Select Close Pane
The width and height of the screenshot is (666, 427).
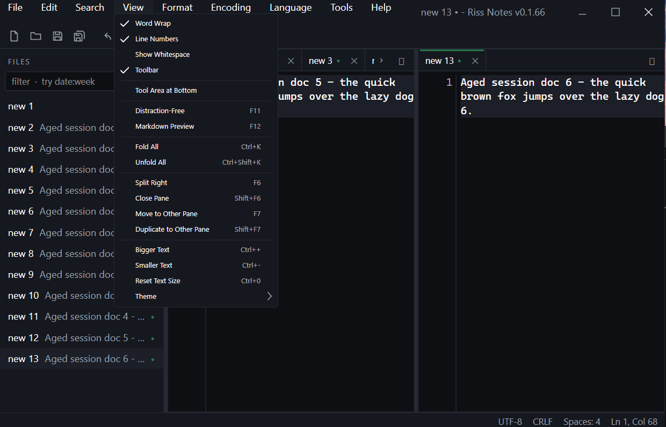pyautogui.click(x=196, y=198)
